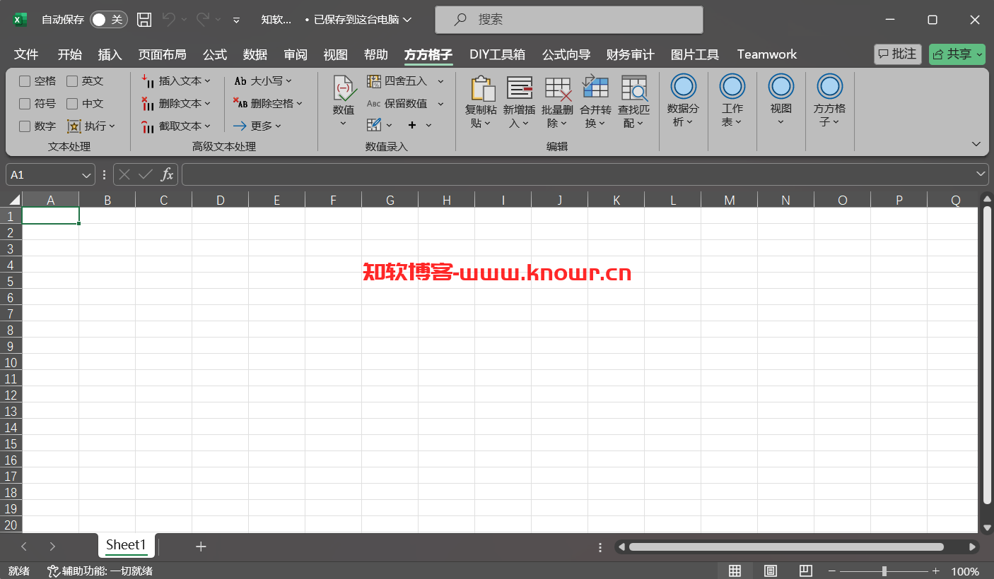994x579 pixels.
Task: Click zoom in plus button
Action: point(936,571)
